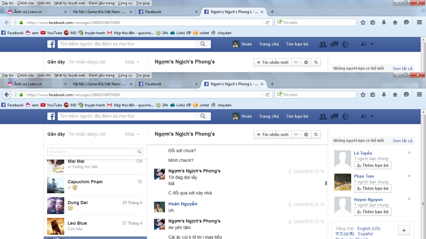The image size is (426, 239).
Task: Reload the page in the lower browser window
Action: (x=267, y=95)
